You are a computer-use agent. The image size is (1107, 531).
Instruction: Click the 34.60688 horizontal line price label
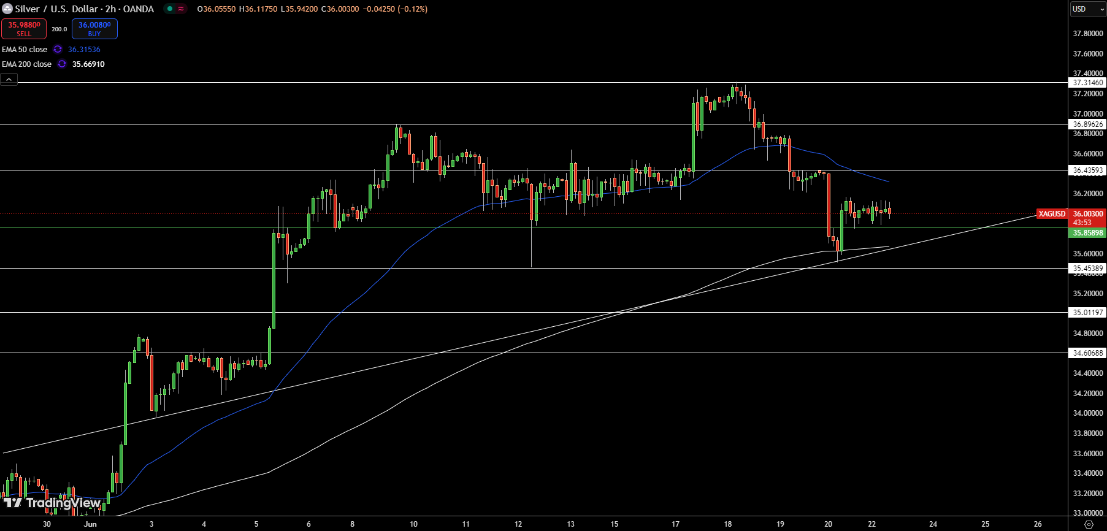tap(1087, 353)
